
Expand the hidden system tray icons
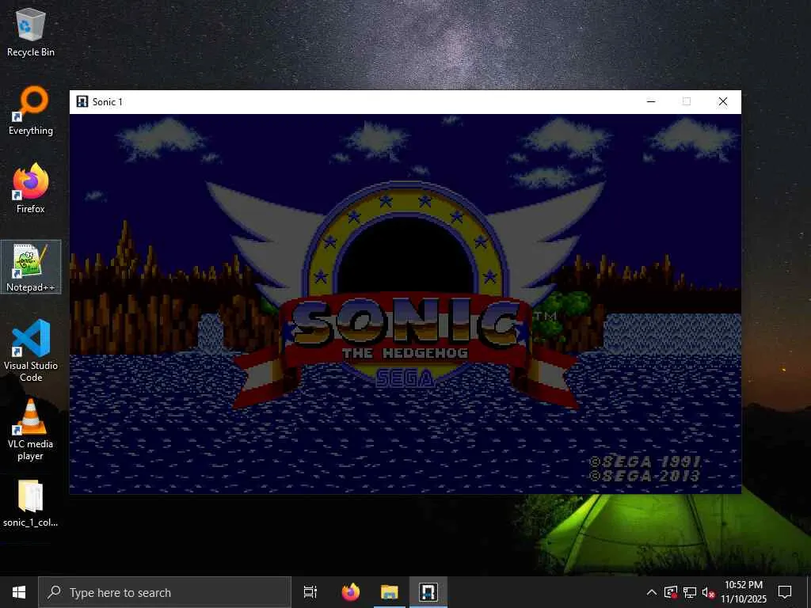pos(652,592)
